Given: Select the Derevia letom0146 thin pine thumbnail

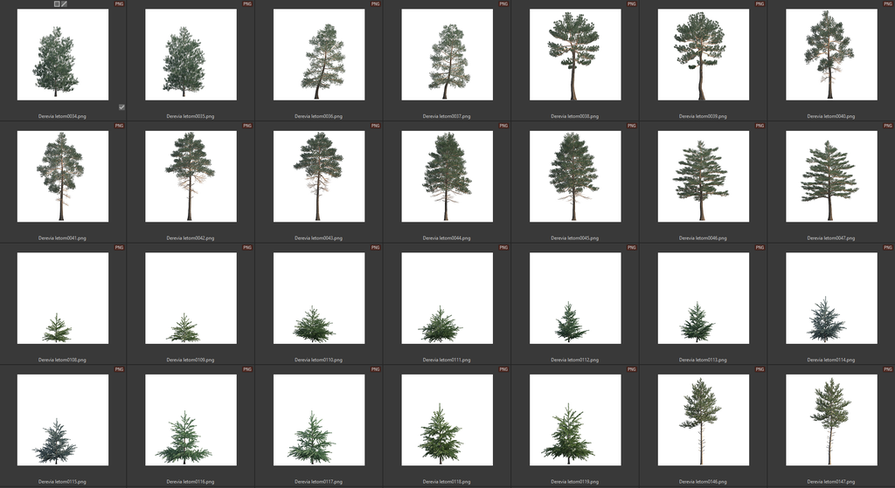Looking at the screenshot, I should 703,420.
